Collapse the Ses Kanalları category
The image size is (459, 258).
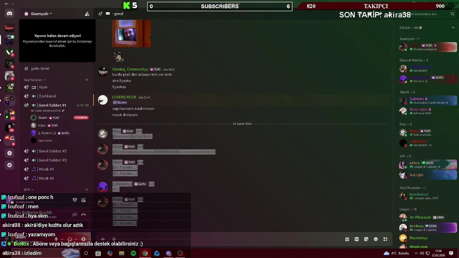click(x=35, y=80)
